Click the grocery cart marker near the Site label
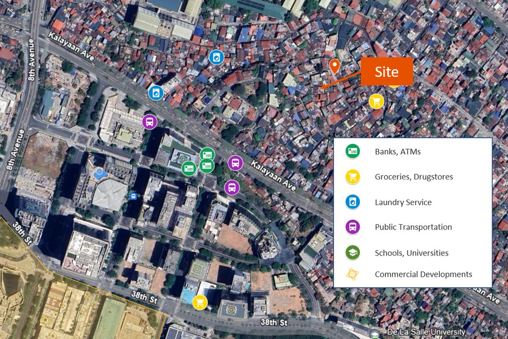This screenshot has width=508, height=339. point(376,102)
